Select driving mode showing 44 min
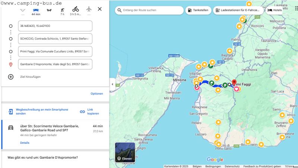 click(36, 12)
